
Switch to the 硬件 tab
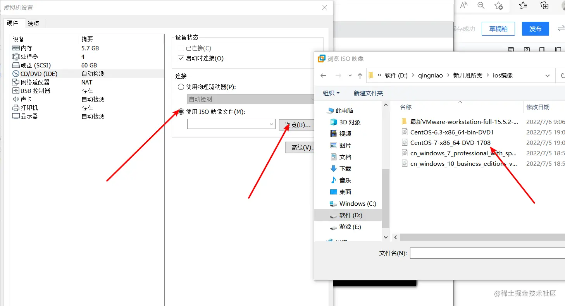coord(13,23)
